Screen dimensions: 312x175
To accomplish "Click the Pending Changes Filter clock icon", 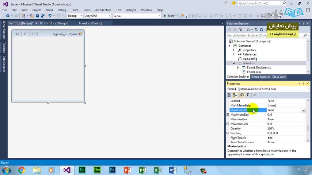I will click(248, 30).
